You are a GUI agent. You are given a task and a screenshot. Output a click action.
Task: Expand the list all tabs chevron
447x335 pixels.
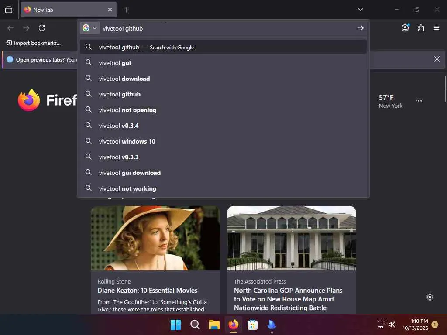pos(360,10)
